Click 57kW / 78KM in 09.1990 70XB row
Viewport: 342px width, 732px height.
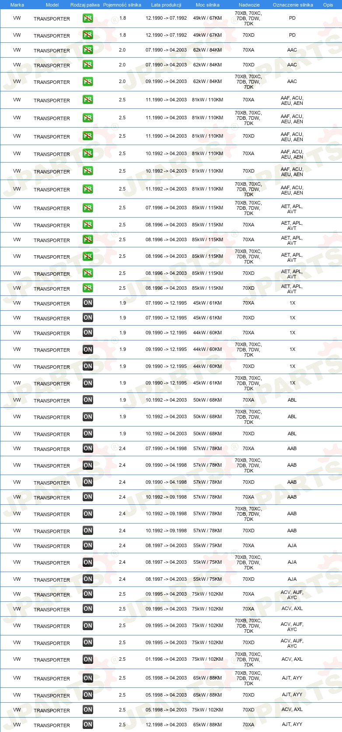point(208,465)
